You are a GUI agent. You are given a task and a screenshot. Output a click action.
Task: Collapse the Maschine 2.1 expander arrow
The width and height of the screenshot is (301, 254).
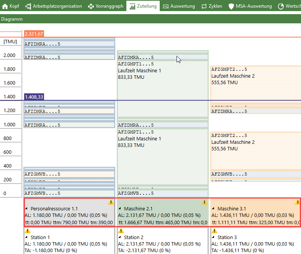(x=120, y=209)
